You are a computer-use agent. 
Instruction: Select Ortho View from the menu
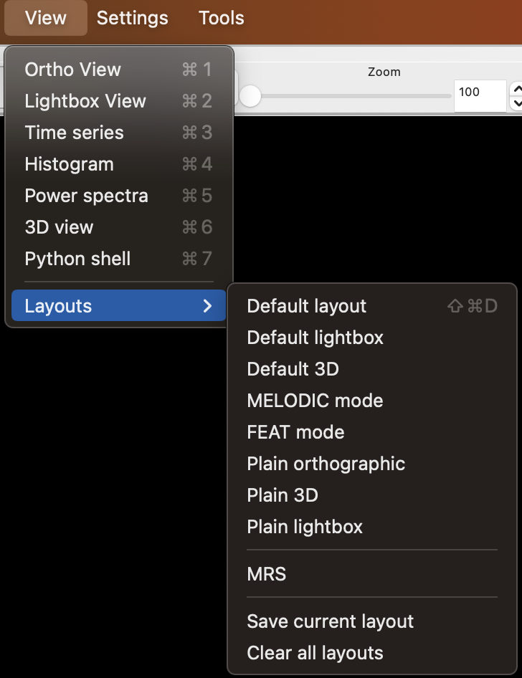72,70
